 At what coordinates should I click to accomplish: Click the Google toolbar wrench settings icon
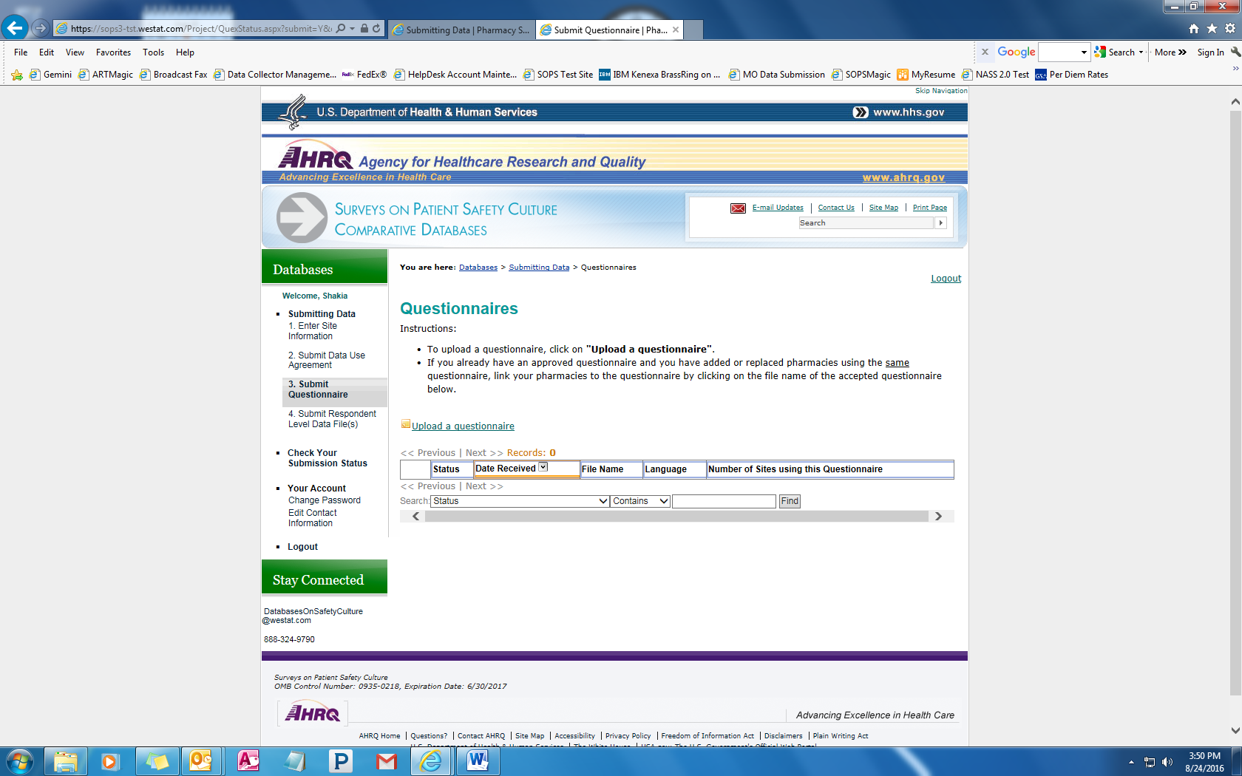pos(1235,52)
